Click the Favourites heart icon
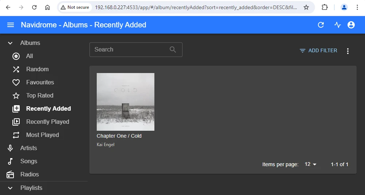The image size is (365, 195). tap(16, 83)
